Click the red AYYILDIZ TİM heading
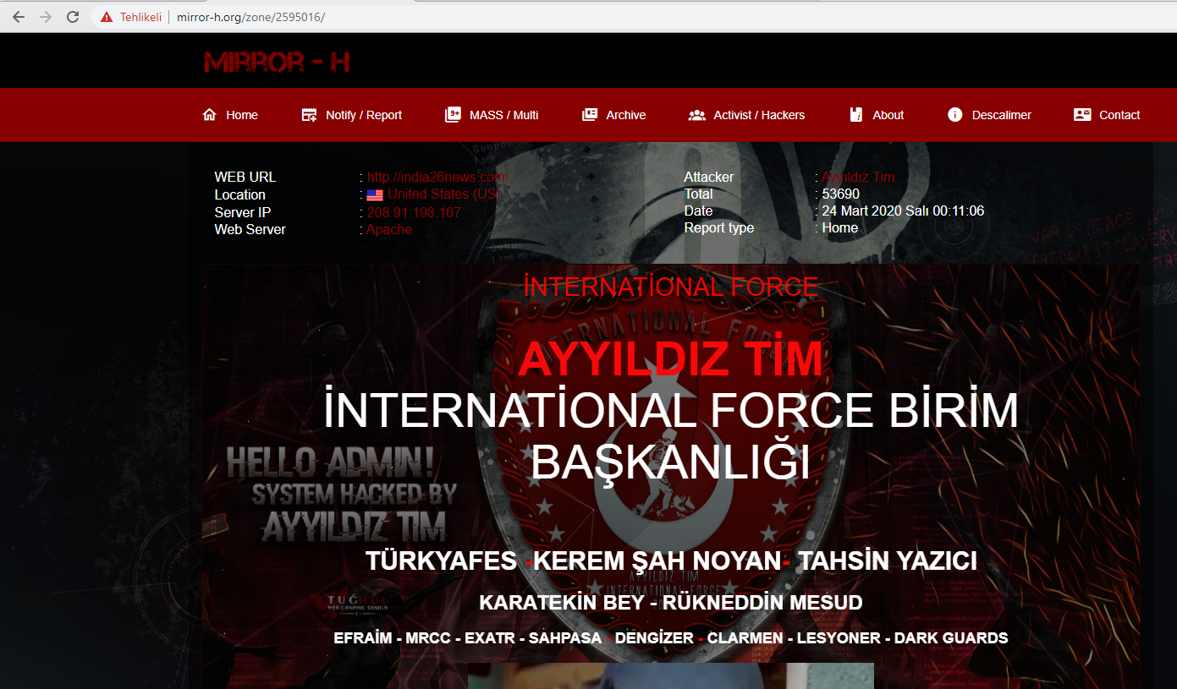Image resolution: width=1177 pixels, height=689 pixels. tap(670, 359)
